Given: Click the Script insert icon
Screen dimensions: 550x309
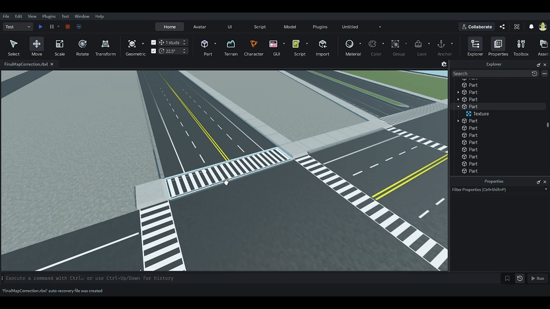Looking at the screenshot, I should pyautogui.click(x=296, y=44).
